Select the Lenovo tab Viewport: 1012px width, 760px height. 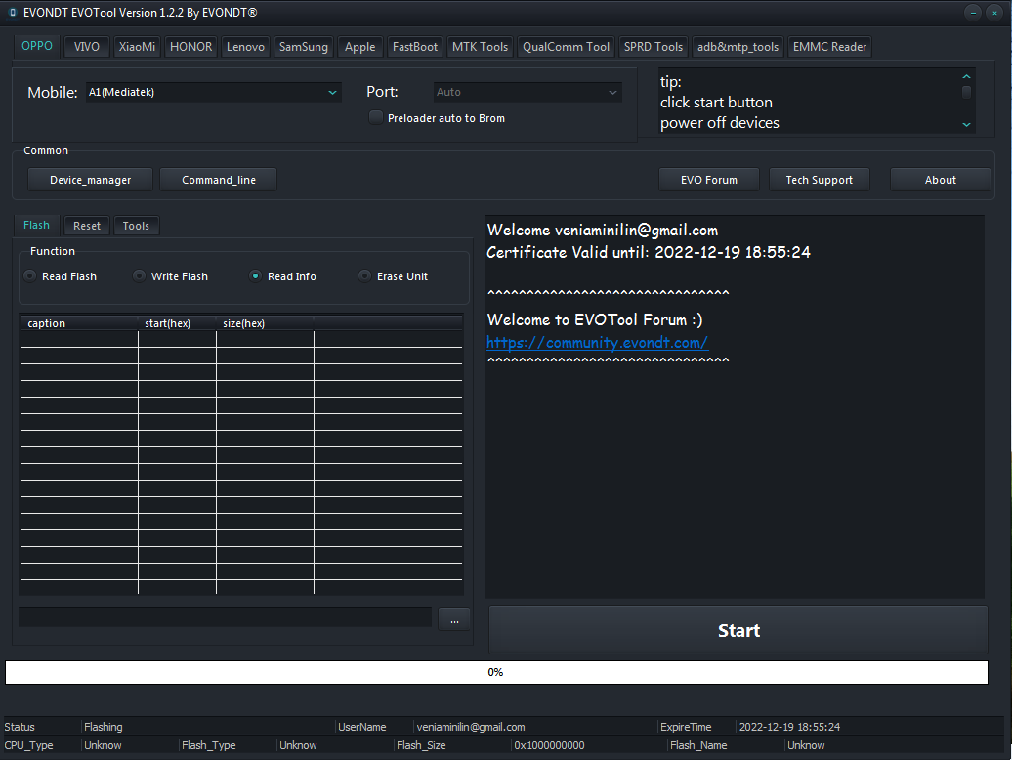[x=245, y=47]
